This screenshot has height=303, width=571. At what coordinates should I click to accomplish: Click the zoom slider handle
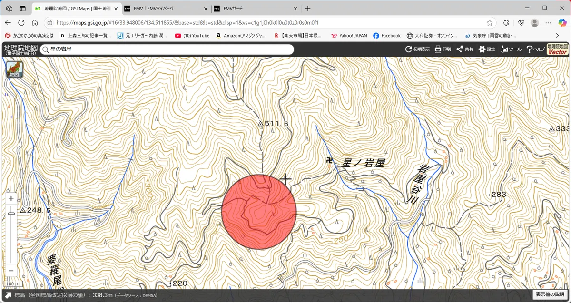[x=11, y=214]
